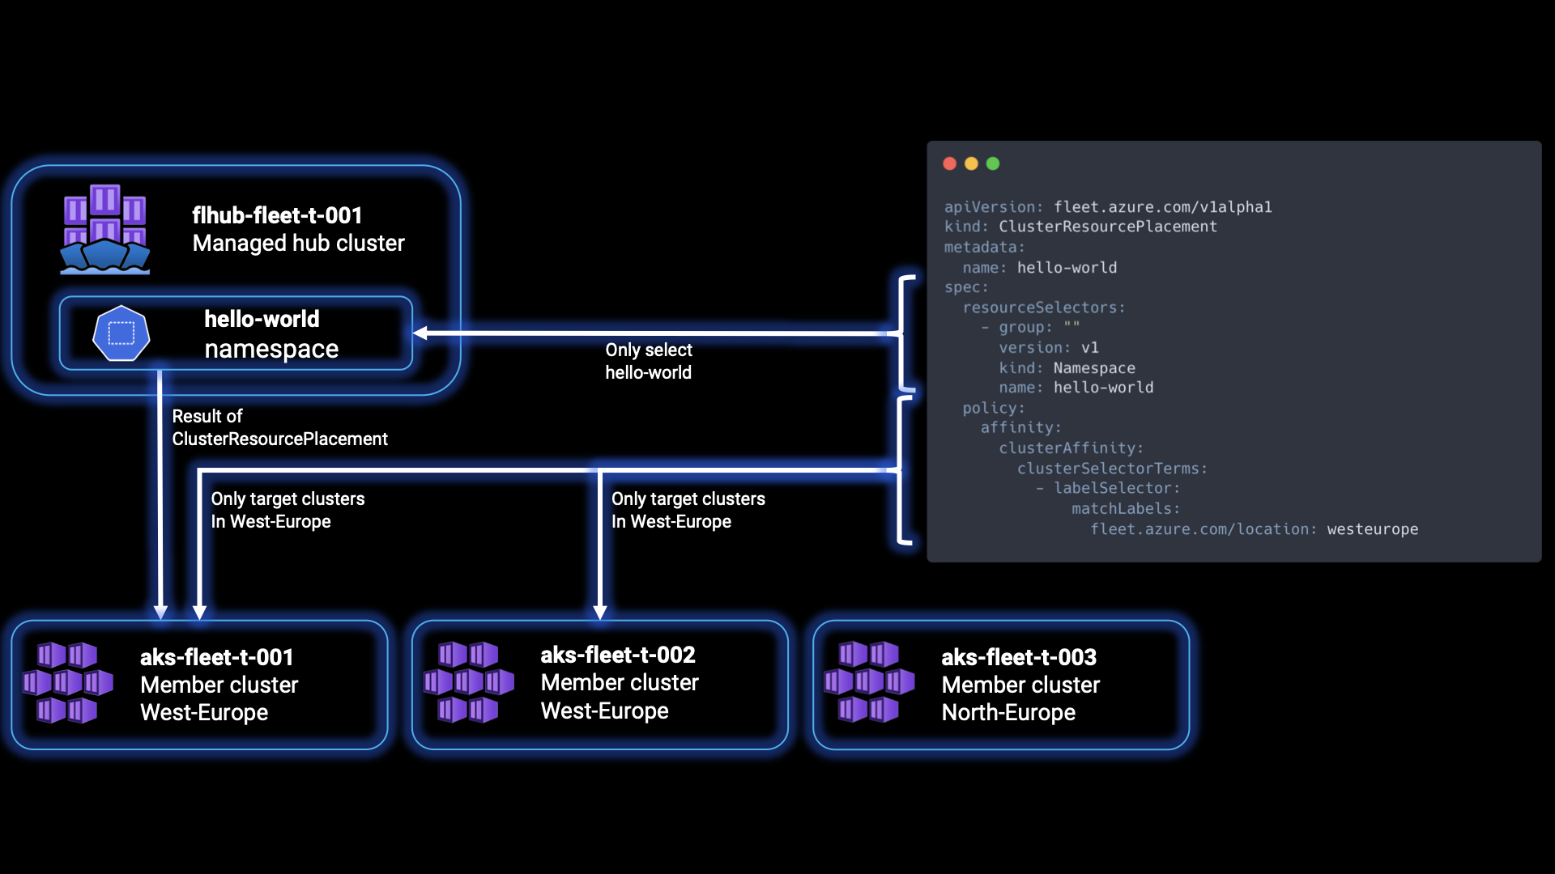Click the yellow dot in code window

pyautogui.click(x=971, y=163)
